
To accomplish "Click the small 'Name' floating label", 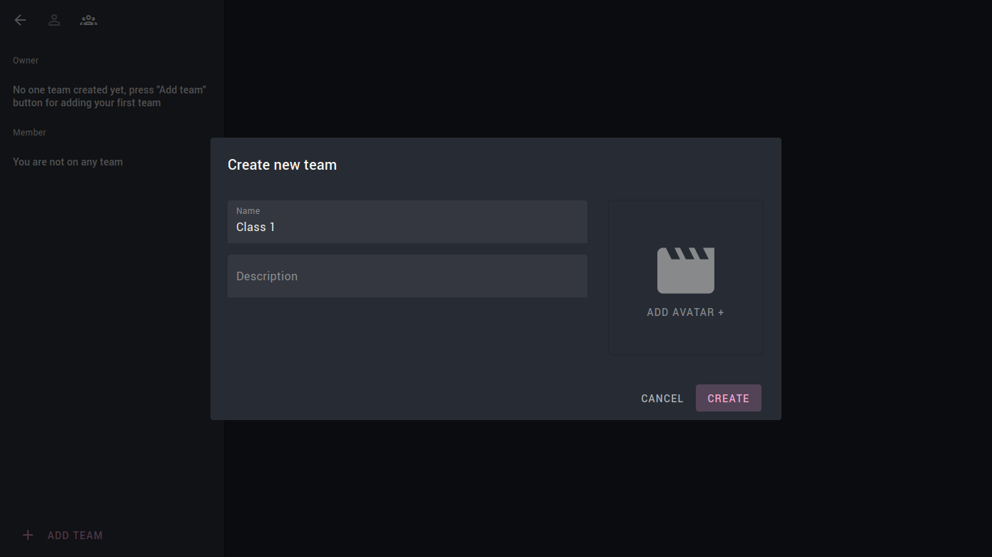I will 248,211.
